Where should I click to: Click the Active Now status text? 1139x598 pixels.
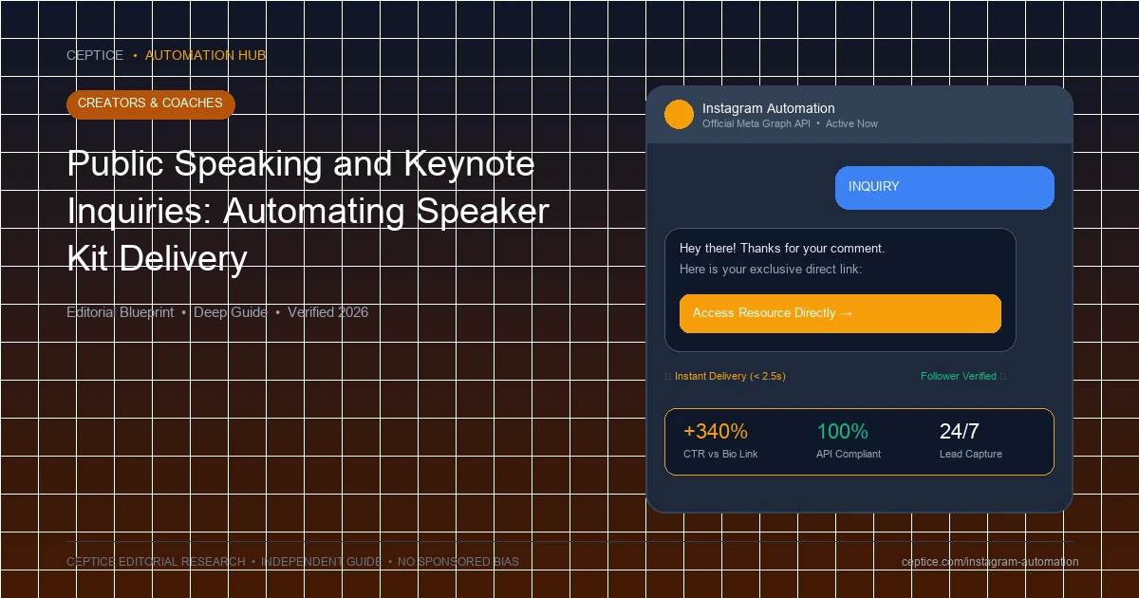point(851,124)
